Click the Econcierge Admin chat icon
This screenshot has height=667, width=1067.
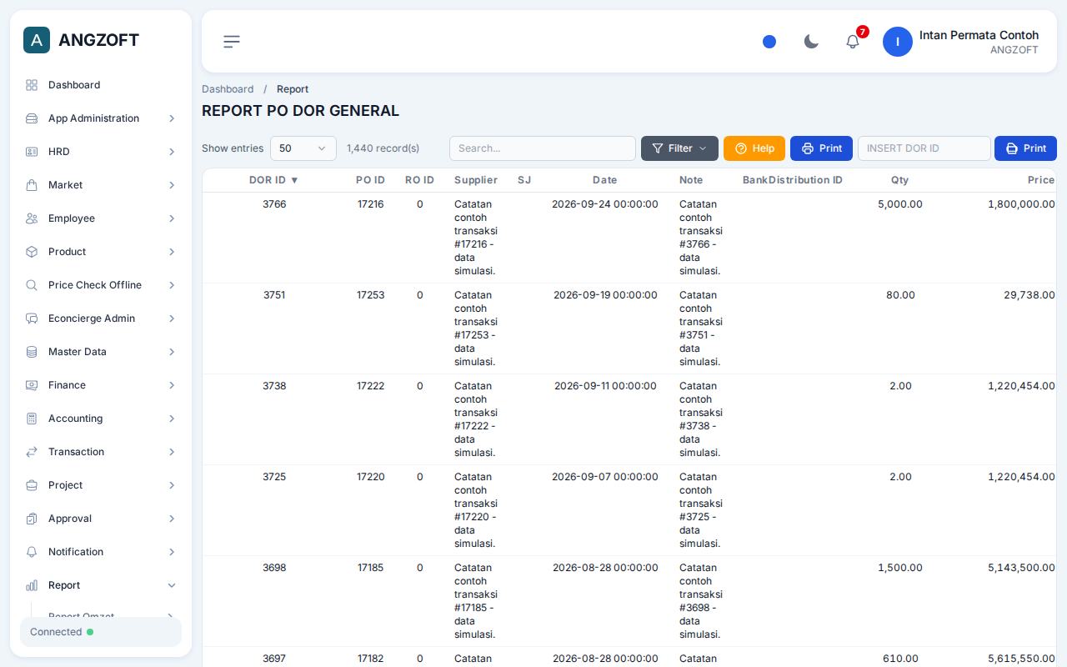(32, 318)
